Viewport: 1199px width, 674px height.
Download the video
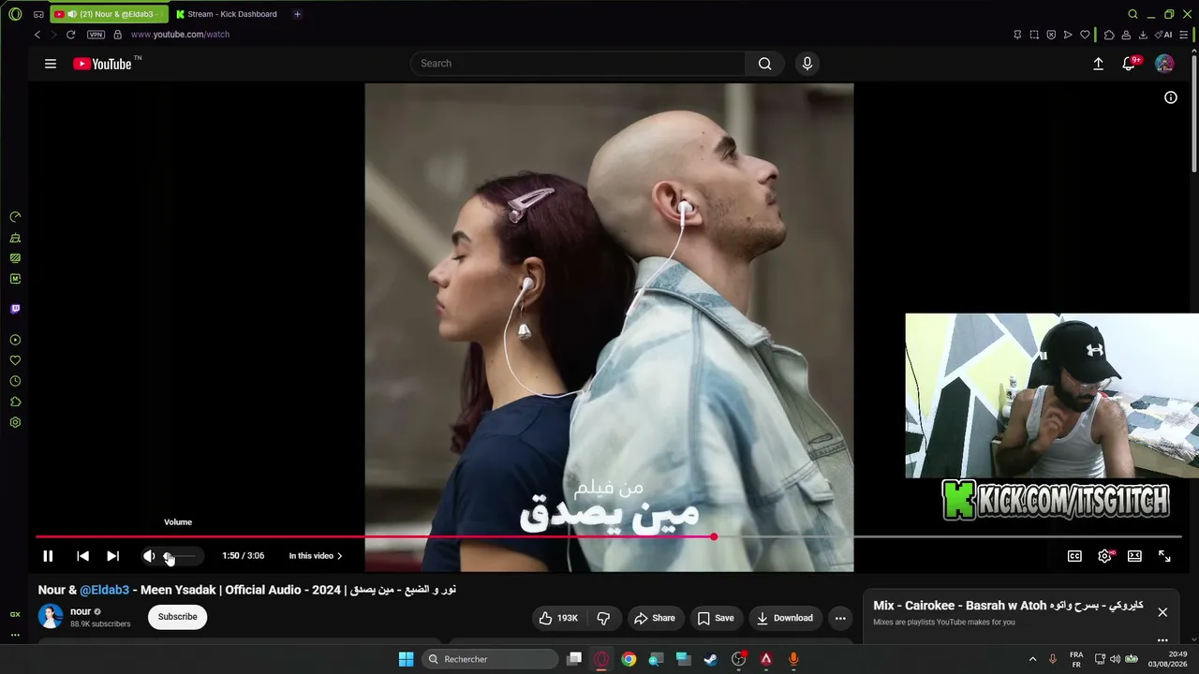tap(785, 618)
